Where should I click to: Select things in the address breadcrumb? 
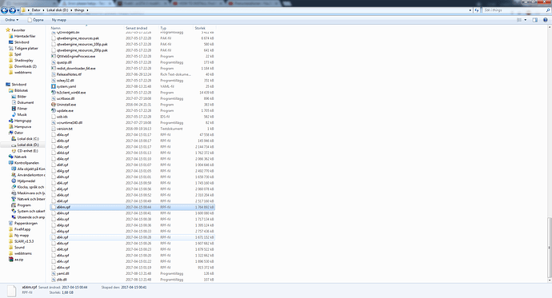click(x=79, y=10)
